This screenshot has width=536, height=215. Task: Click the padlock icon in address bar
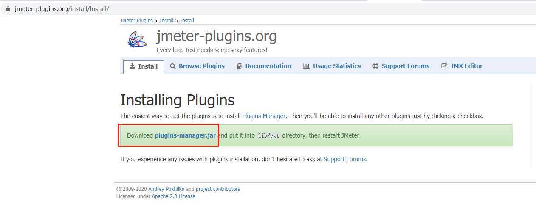click(8, 9)
